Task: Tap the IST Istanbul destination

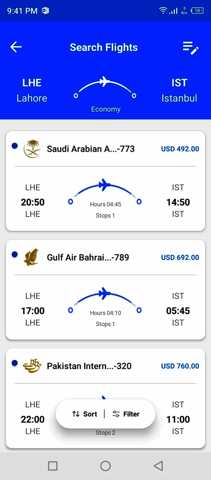Action: click(179, 90)
